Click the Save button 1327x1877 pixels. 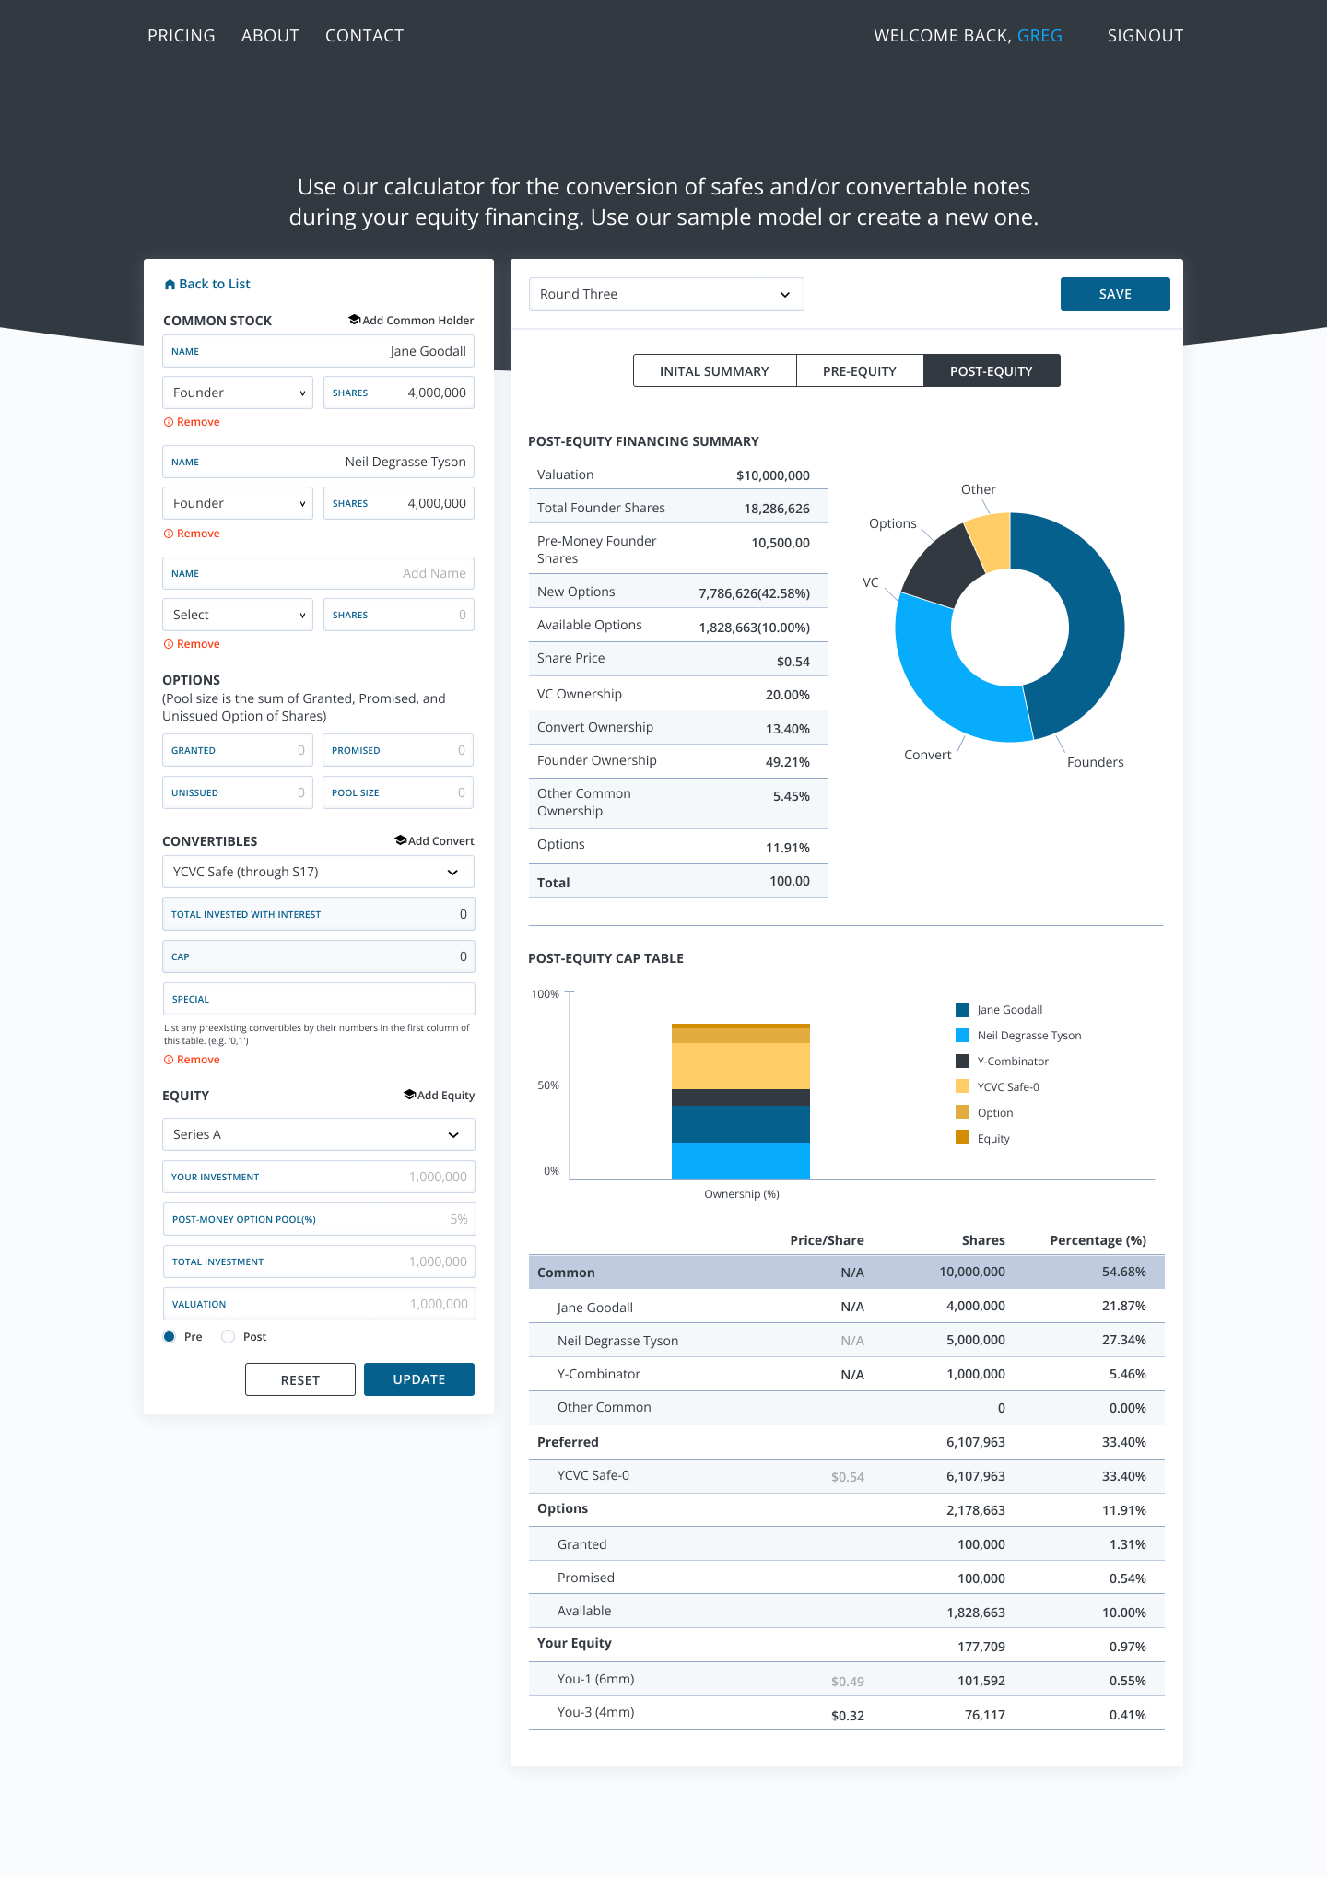pyautogui.click(x=1114, y=294)
